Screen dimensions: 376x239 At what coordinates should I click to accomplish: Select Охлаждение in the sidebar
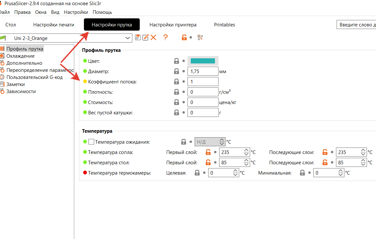point(20,56)
